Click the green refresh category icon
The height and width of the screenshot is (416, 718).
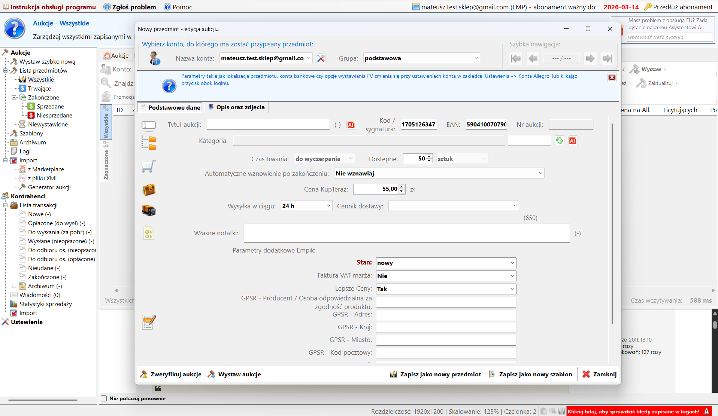pos(559,141)
